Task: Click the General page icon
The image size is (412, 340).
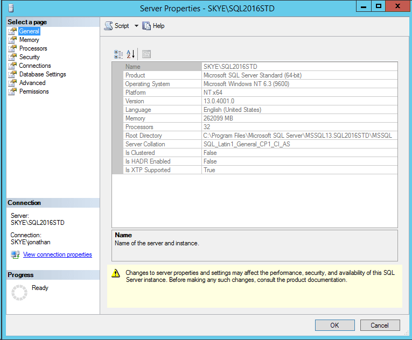Action: tap(12, 31)
